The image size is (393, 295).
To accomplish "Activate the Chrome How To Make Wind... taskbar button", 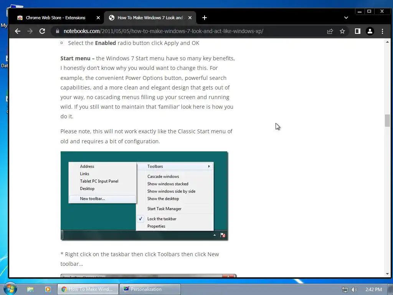I will [x=88, y=289].
